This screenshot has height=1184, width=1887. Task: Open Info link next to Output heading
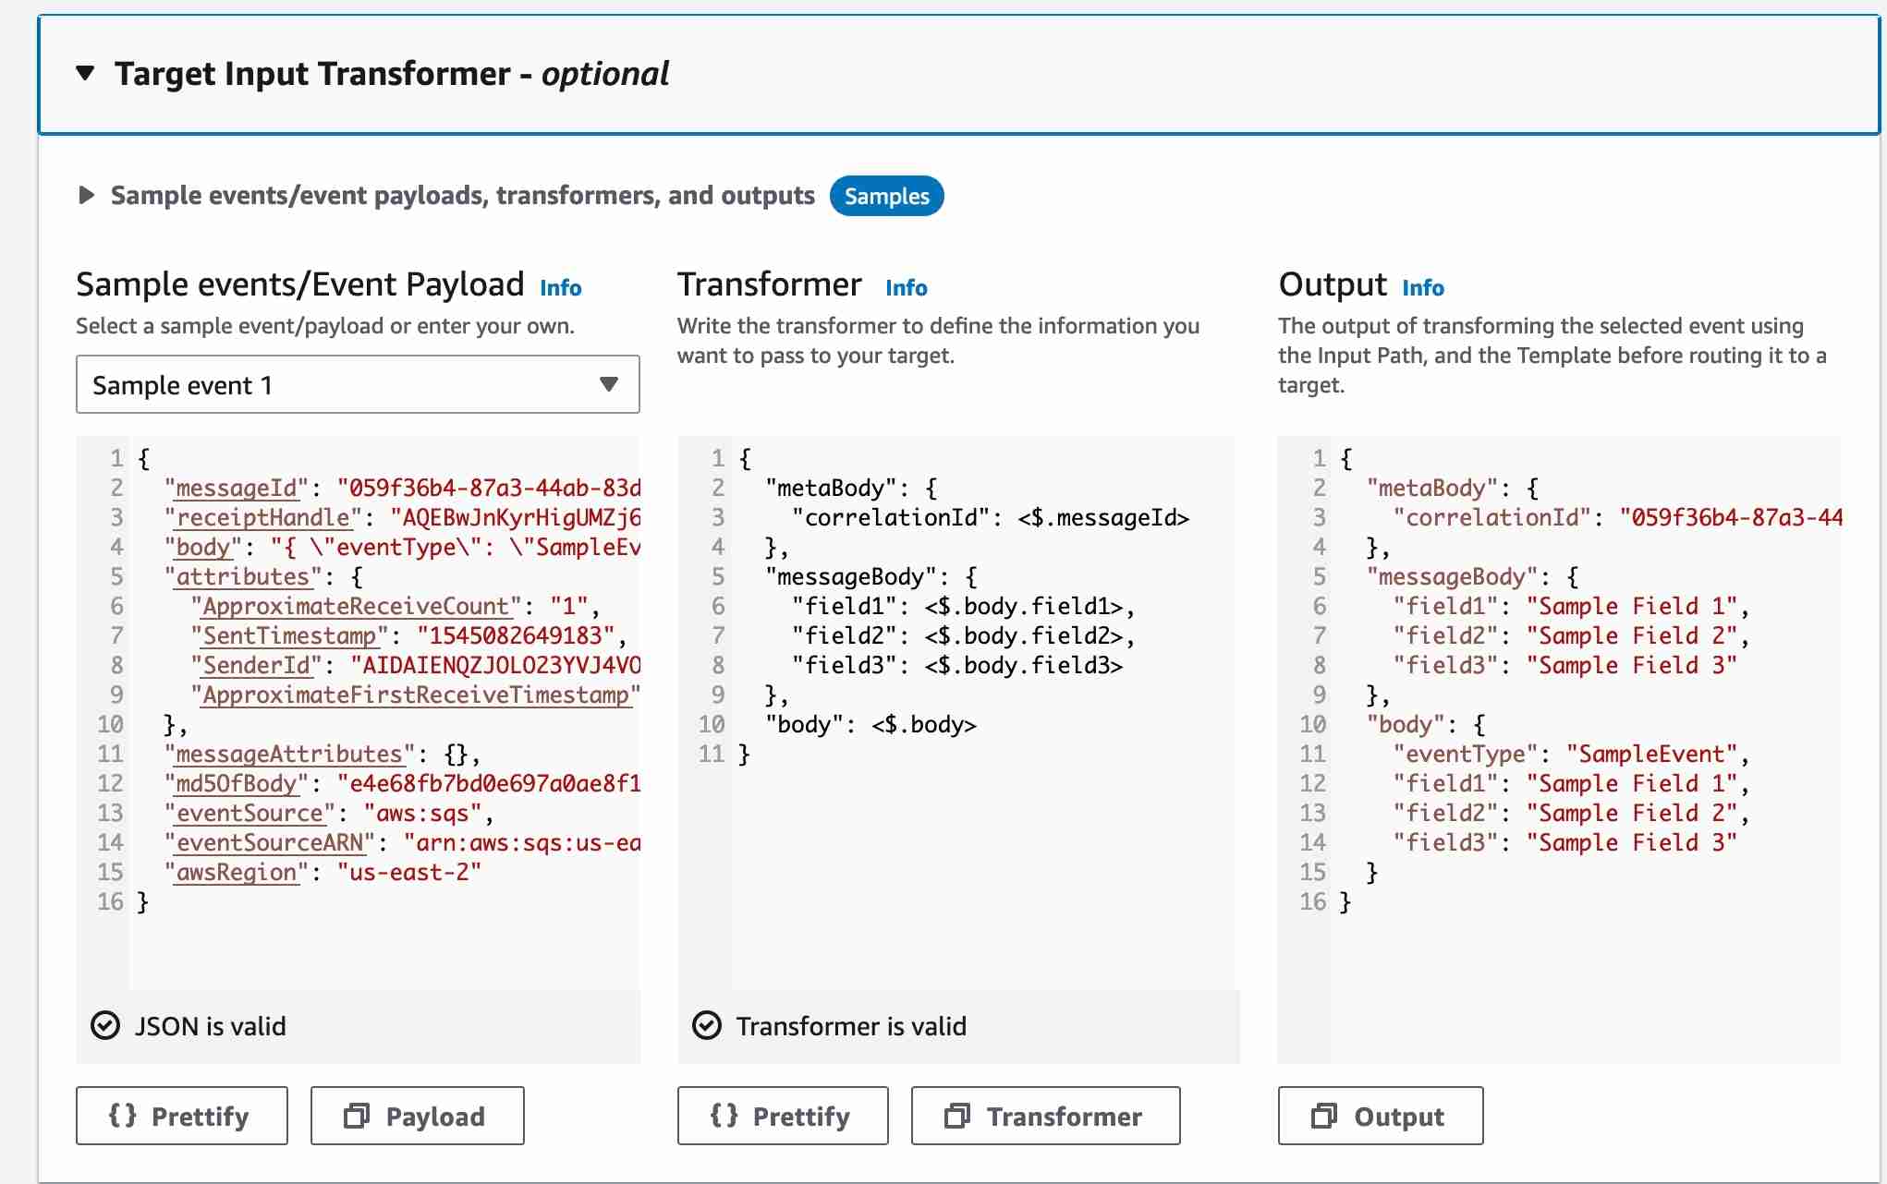point(1422,288)
